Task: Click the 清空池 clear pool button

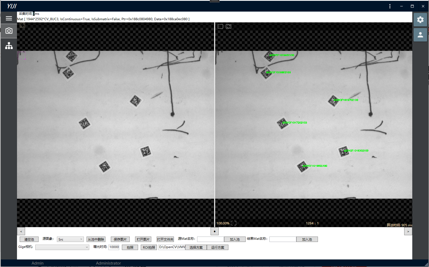Action: (x=29, y=239)
